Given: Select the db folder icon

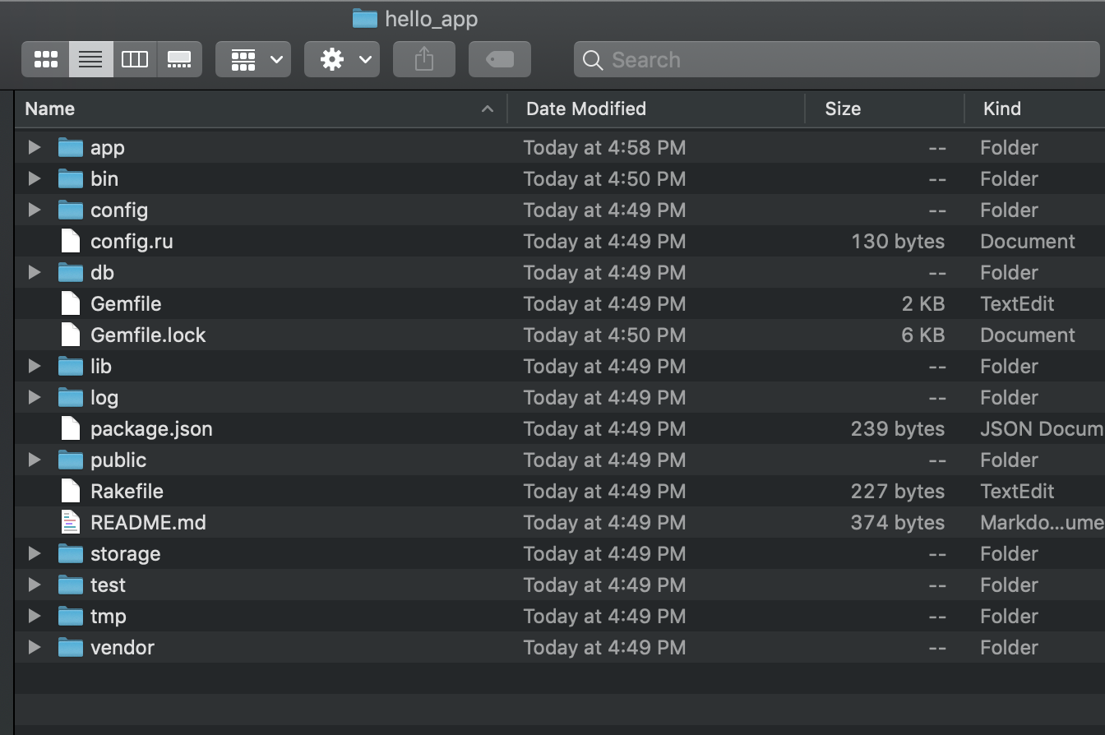Looking at the screenshot, I should coord(71,272).
